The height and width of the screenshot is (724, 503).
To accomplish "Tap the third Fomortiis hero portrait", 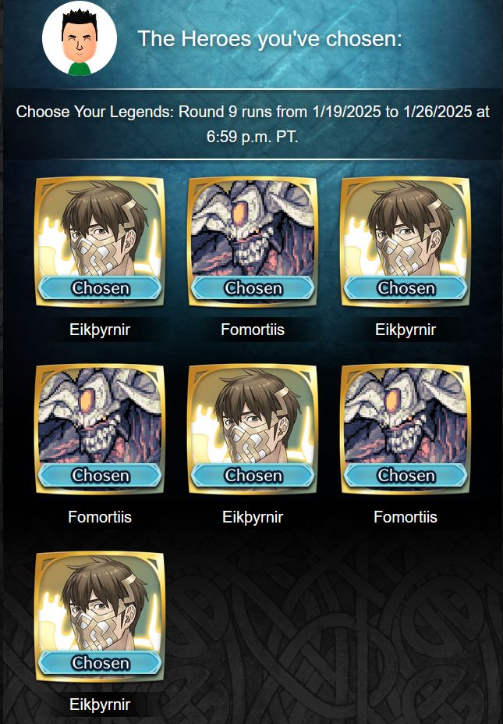I will 406,430.
